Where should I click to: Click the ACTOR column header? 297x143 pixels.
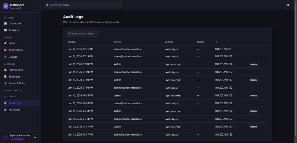(x=117, y=42)
